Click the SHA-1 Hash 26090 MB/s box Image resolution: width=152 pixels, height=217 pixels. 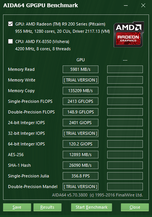pos(81,165)
